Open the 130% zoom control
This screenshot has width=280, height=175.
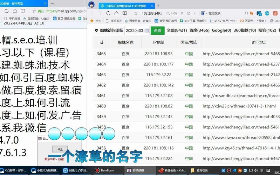tap(172, 13)
